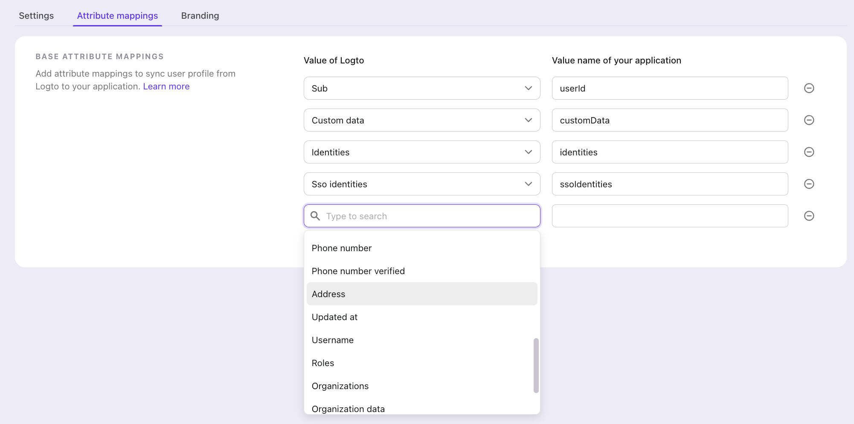Open the Learn more link

[166, 86]
